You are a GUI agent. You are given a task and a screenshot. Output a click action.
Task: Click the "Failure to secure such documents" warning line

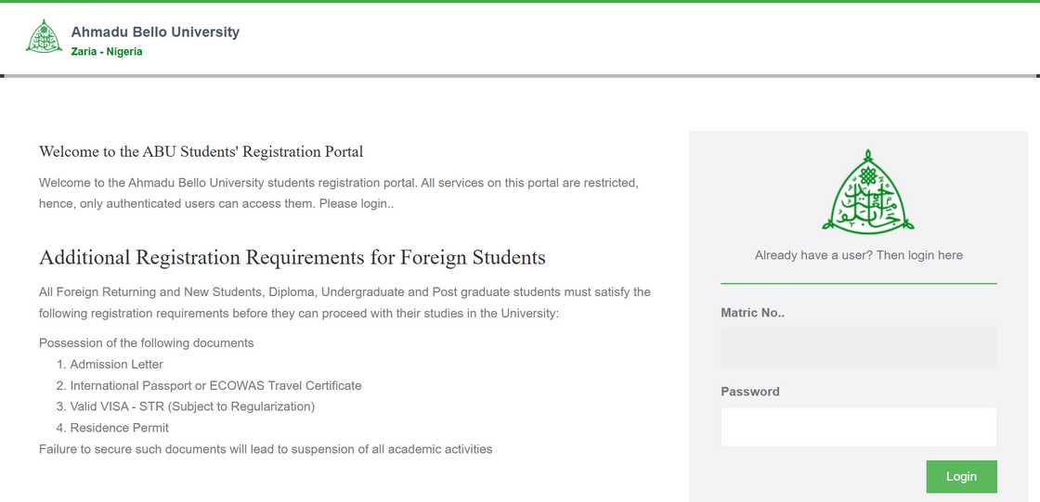266,449
